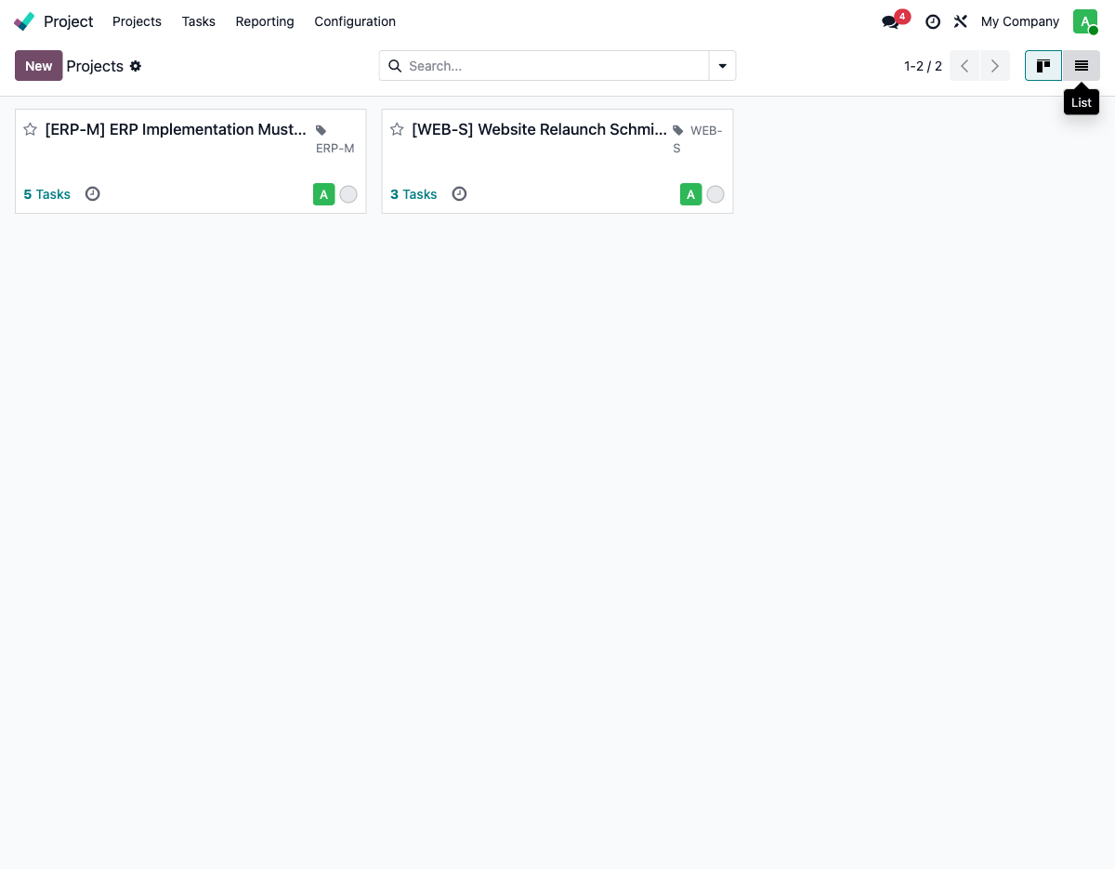The height and width of the screenshot is (869, 1115).
Task: Click the WEB-S tag label
Action: click(698, 139)
